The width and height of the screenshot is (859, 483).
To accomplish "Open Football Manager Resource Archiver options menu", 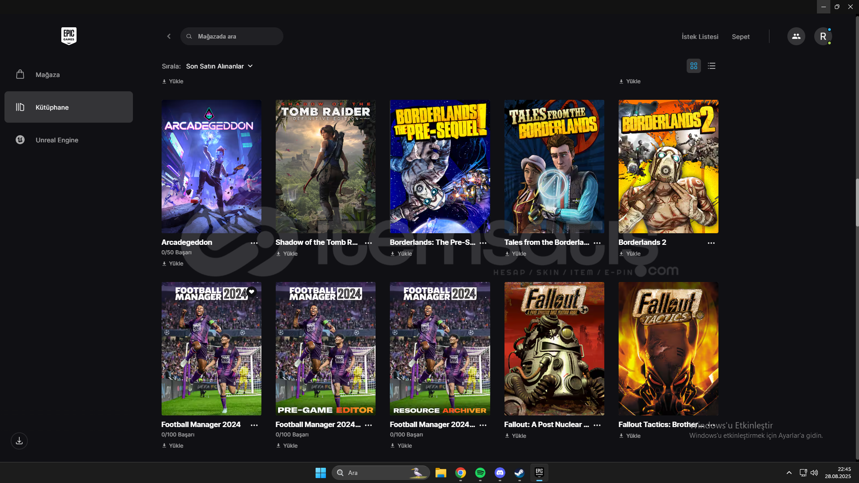I will (483, 425).
